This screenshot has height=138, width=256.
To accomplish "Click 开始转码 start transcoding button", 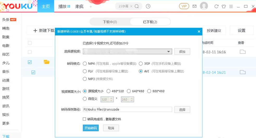I will (x=91, y=128).
